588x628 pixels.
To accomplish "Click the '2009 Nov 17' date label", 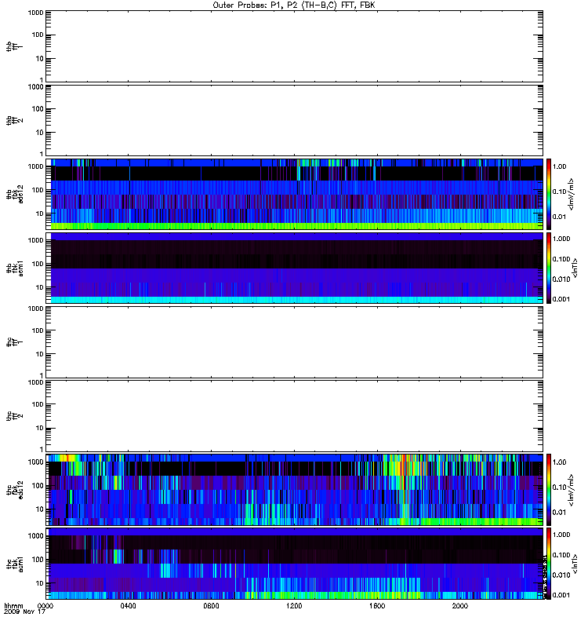I will (24, 612).
